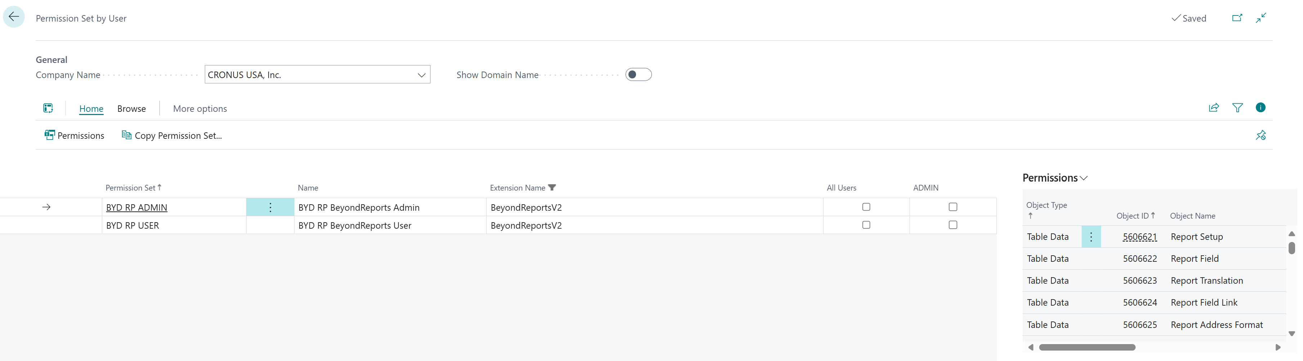Open the FactBox information icon
The width and height of the screenshot is (1303, 361).
1260,108
